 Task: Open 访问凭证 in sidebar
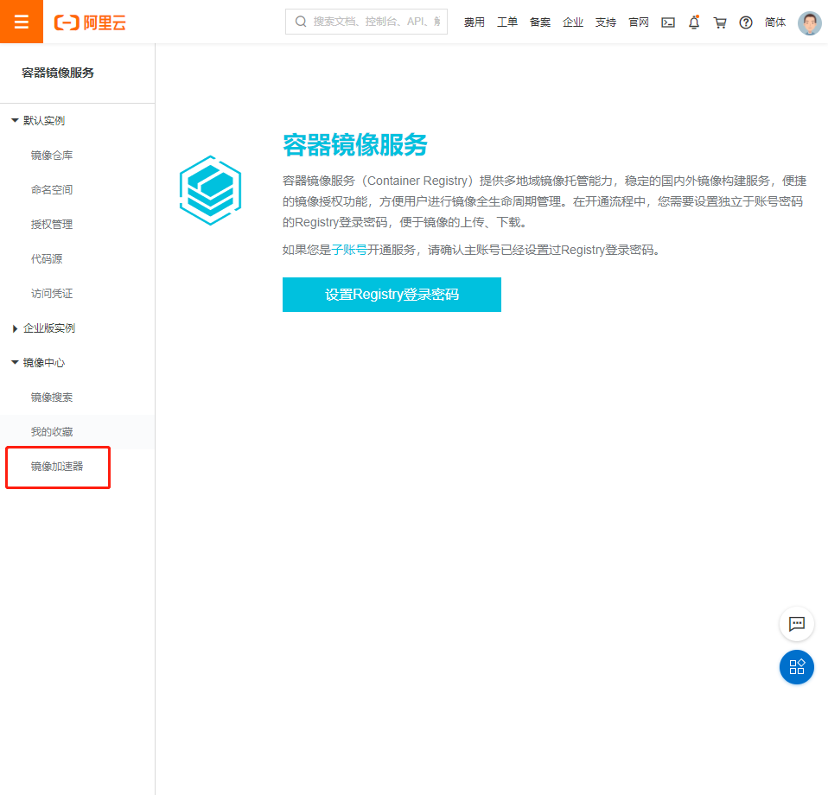pyautogui.click(x=52, y=294)
